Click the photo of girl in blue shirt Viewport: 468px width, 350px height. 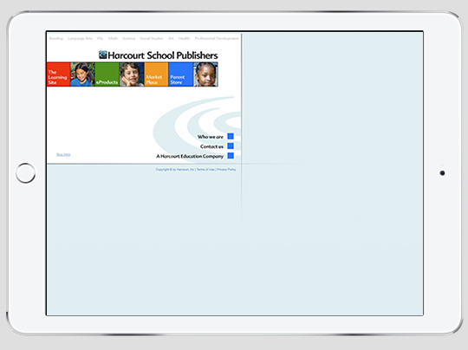pyautogui.click(x=82, y=75)
